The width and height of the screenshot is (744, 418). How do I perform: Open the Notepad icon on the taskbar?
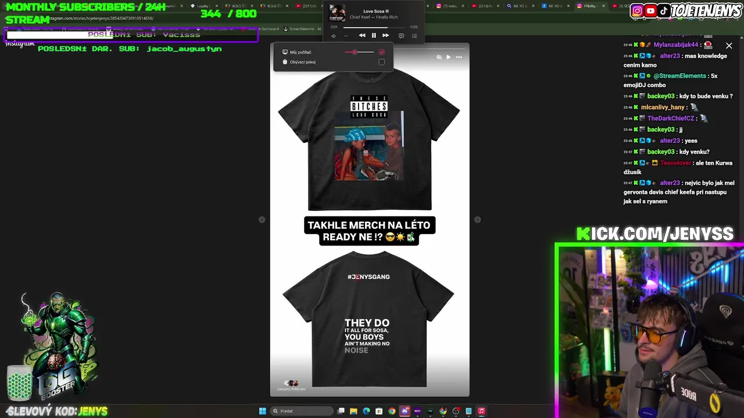[x=468, y=411]
